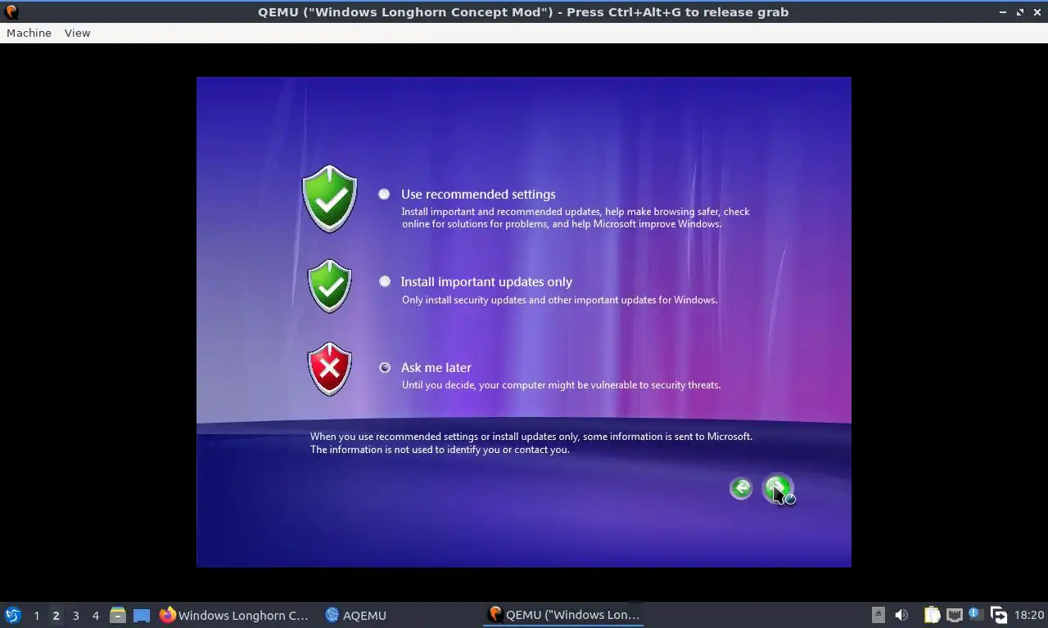Open file manager icon in the taskbar
This screenshot has height=628, width=1048.
click(118, 615)
